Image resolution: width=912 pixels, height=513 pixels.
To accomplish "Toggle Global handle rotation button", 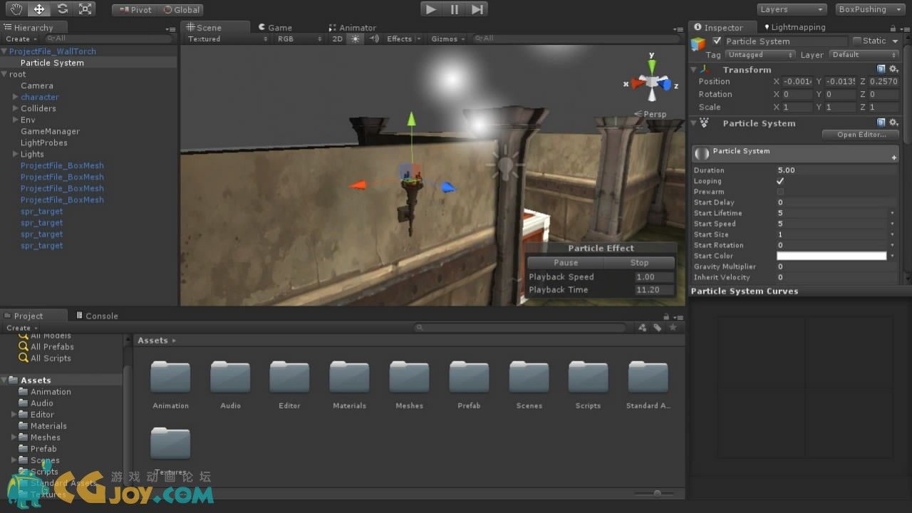I will point(181,10).
